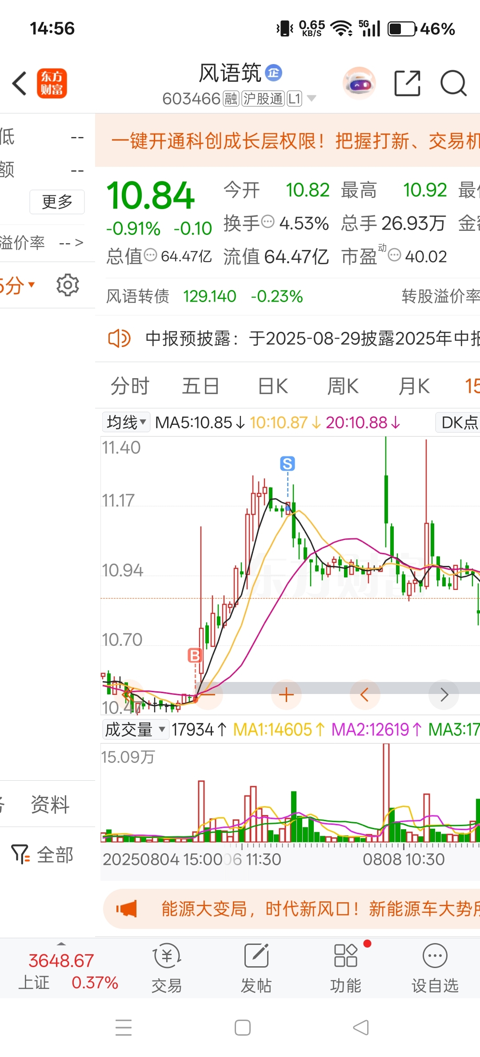Tap the 沪股通 tag

(x=263, y=98)
